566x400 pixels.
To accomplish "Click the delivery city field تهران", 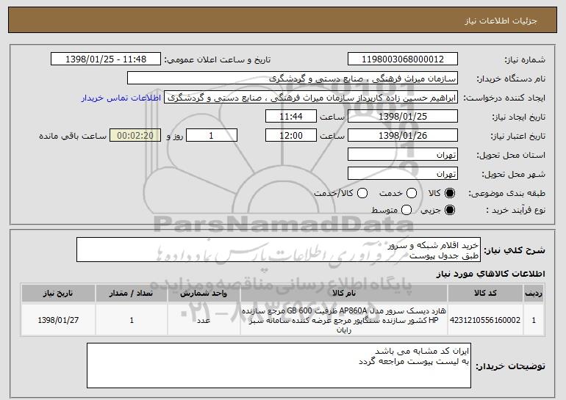I will pos(403,174).
